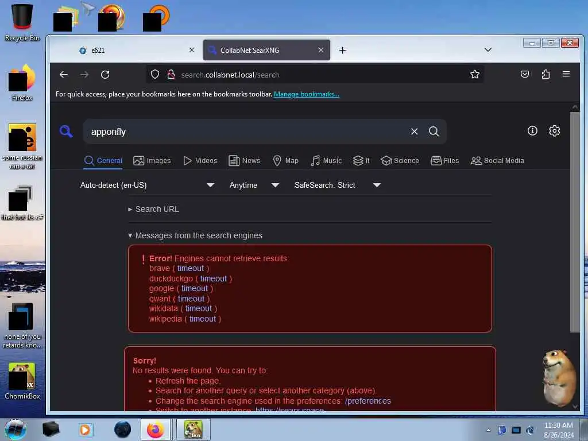Click the Firefox taskbar button
Viewport: 588px width, 441px height.
tap(156, 430)
